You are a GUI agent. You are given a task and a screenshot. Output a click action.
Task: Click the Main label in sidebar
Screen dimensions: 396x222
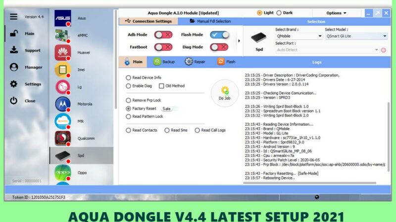pyautogui.click(x=30, y=34)
